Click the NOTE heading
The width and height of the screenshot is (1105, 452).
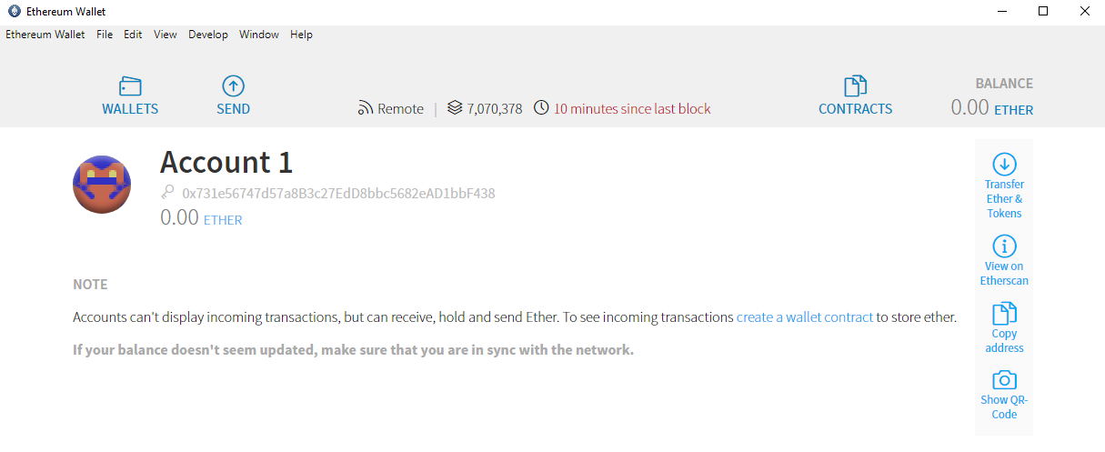(90, 285)
